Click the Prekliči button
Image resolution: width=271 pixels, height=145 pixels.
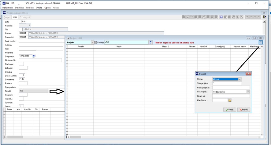pos(244,110)
